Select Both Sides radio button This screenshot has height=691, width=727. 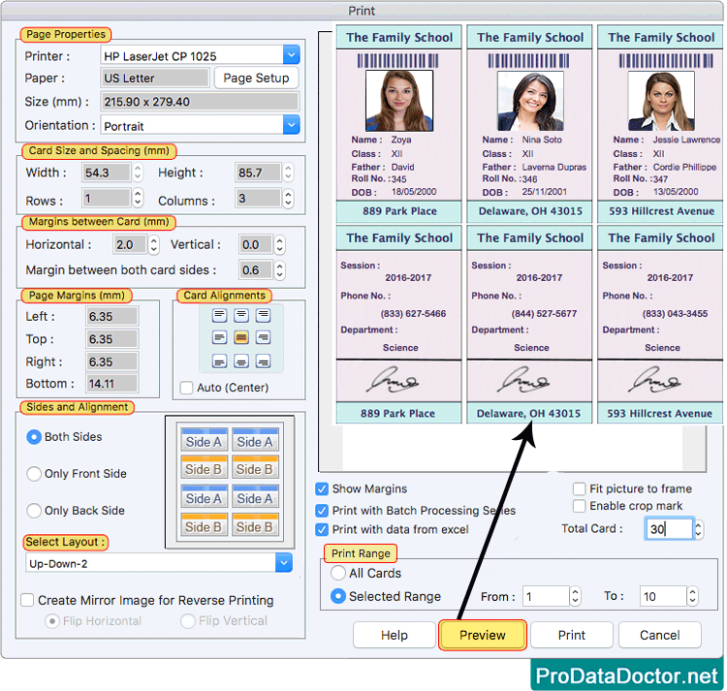(x=34, y=437)
